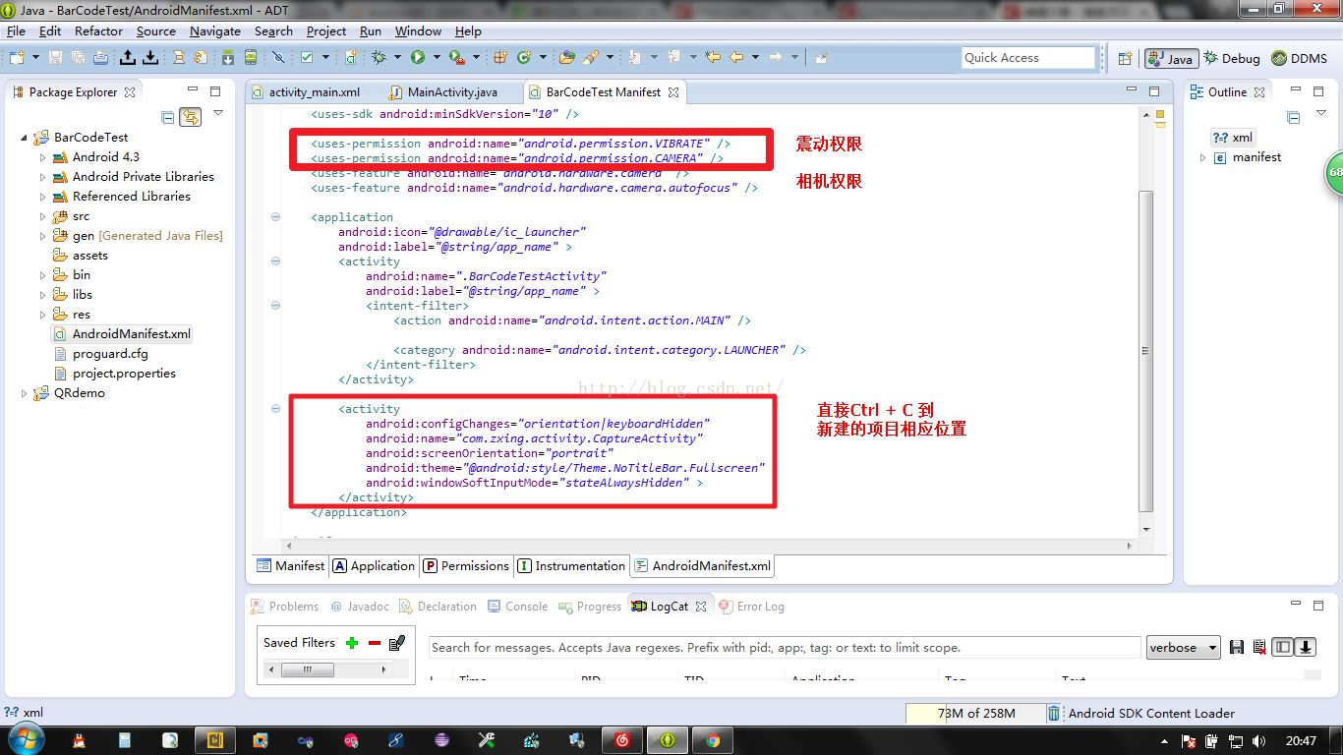
Task: Switch to the DDMS perspective
Action: click(x=1299, y=58)
